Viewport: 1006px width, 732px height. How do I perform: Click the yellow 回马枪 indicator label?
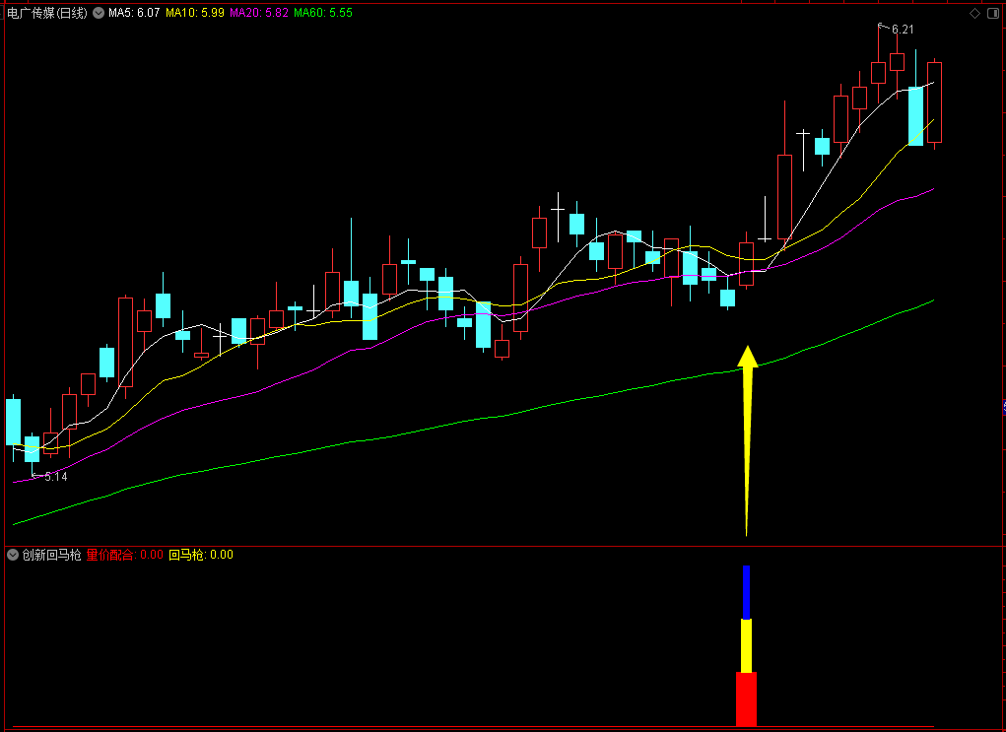201,555
